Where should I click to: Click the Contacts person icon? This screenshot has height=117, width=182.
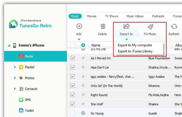tap(21, 89)
